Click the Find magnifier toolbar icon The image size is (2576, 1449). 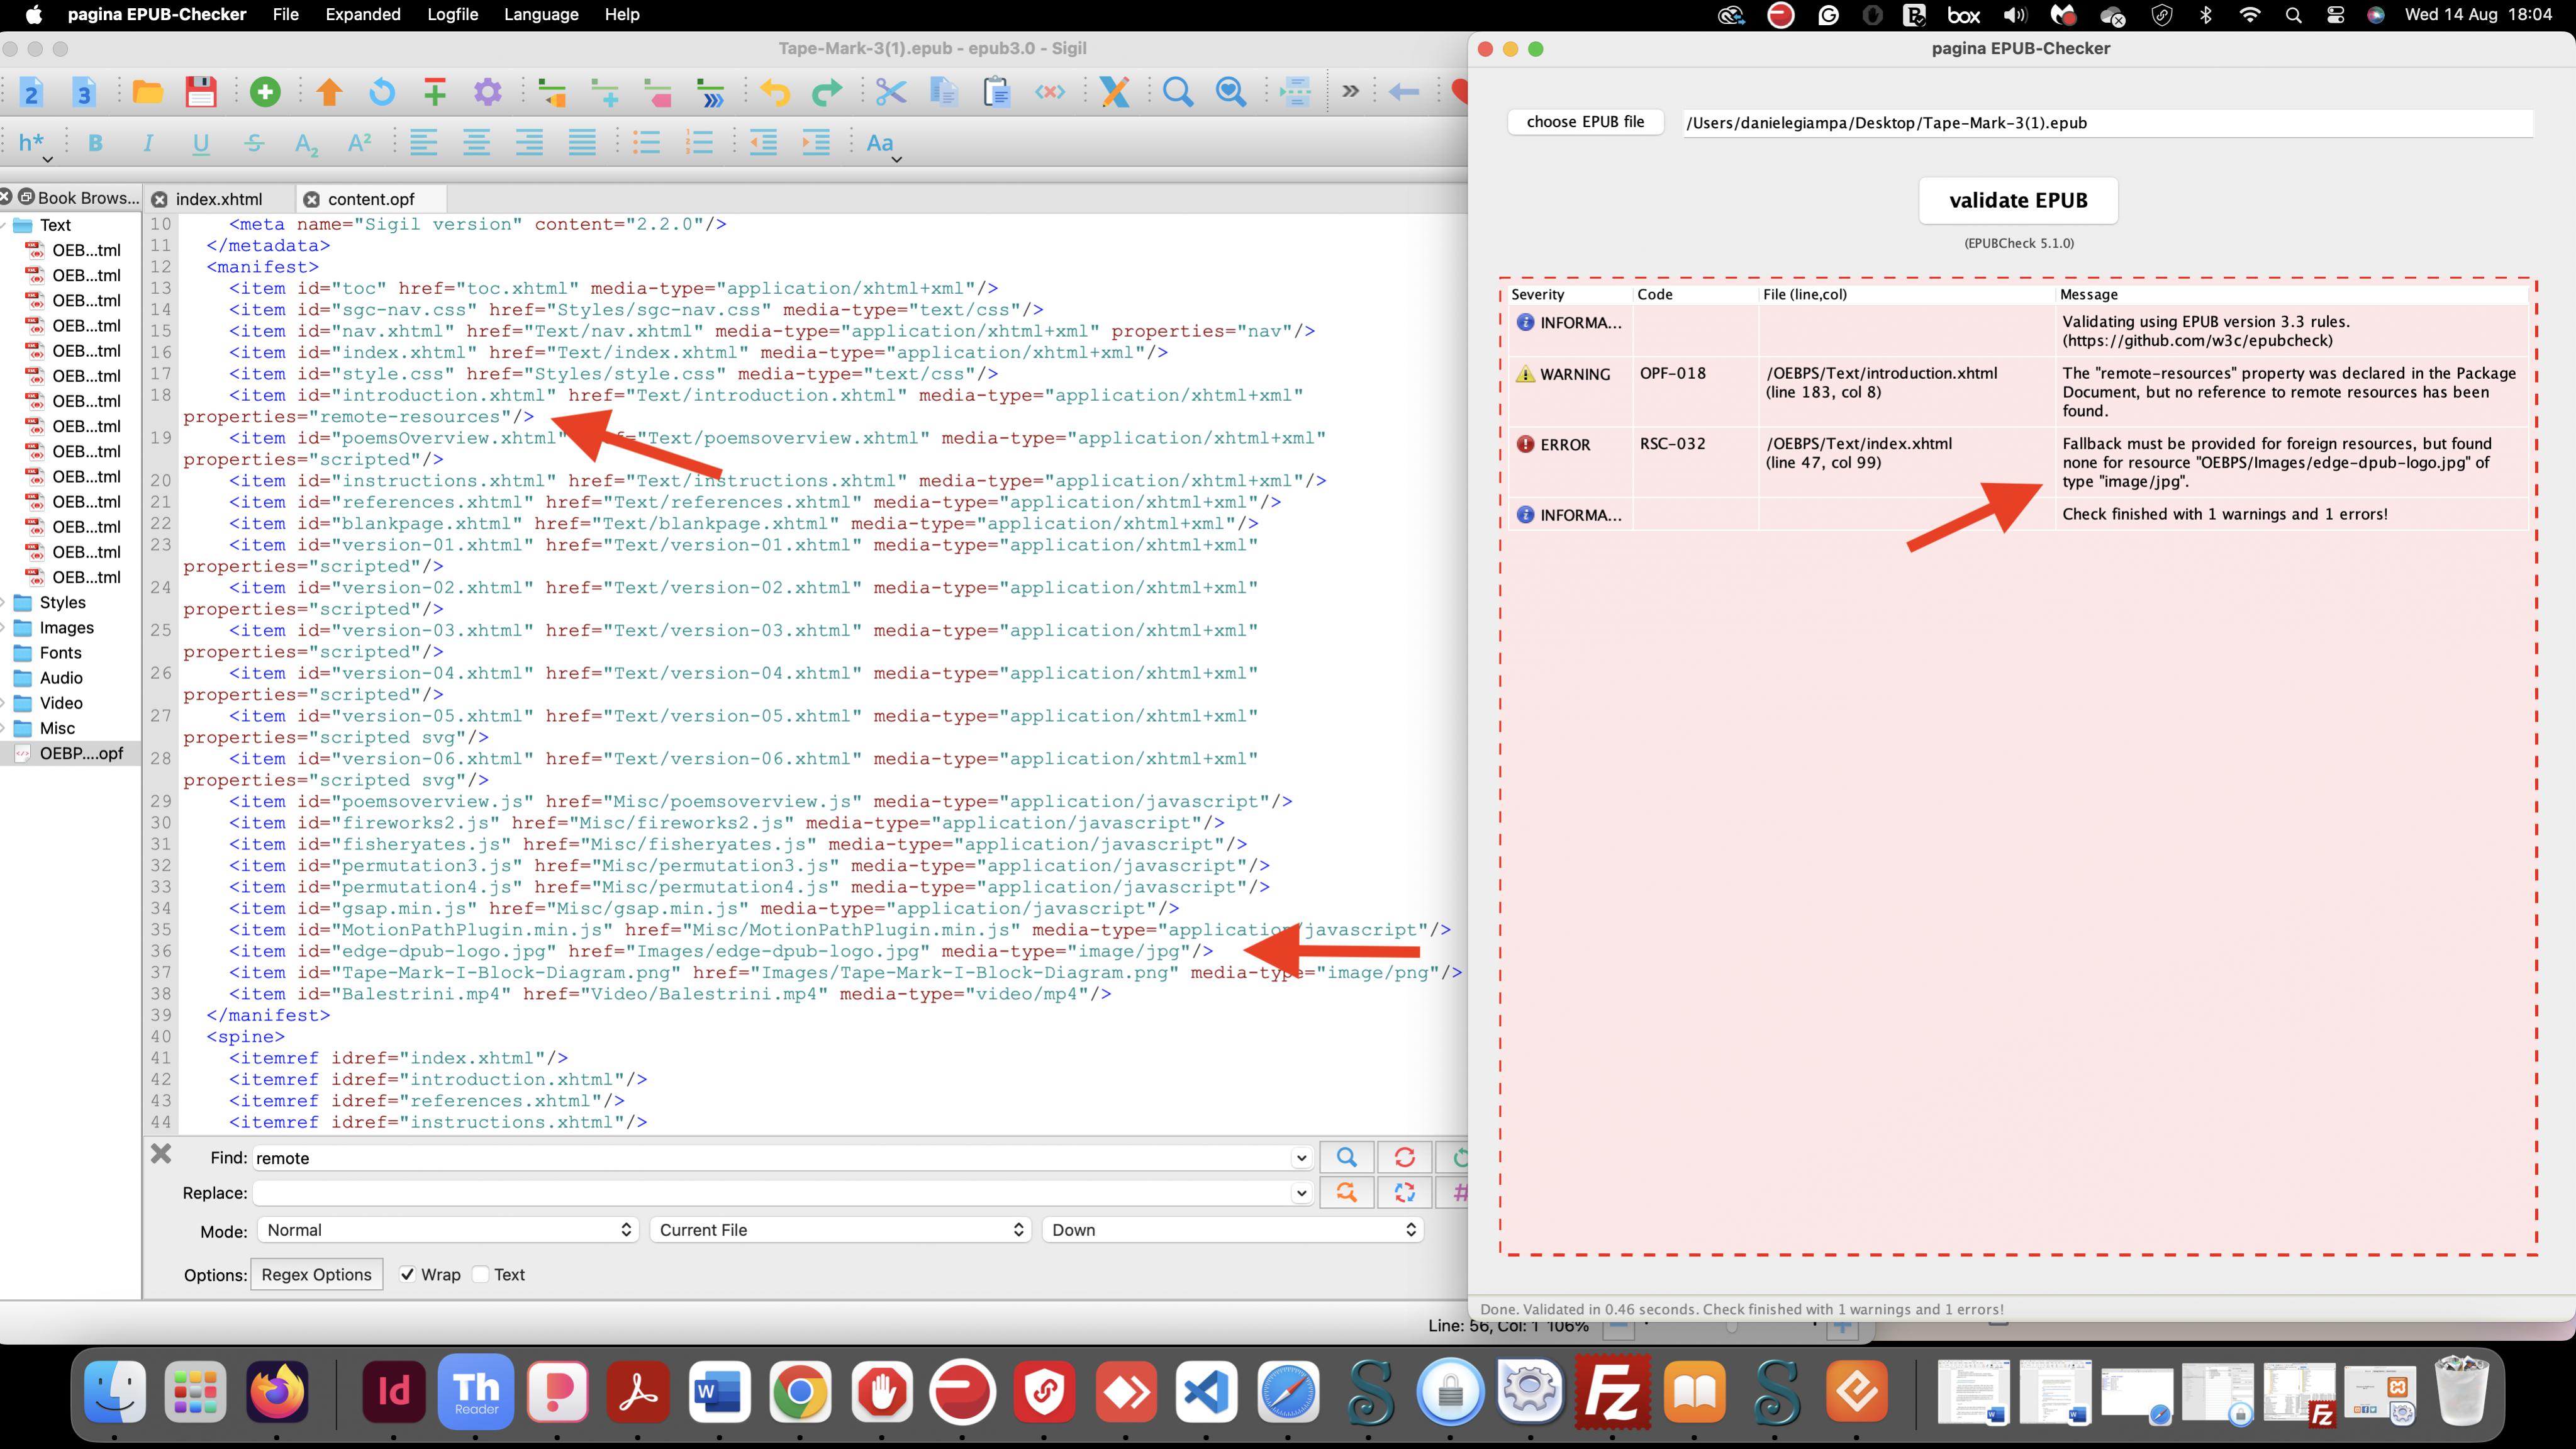[x=1177, y=92]
